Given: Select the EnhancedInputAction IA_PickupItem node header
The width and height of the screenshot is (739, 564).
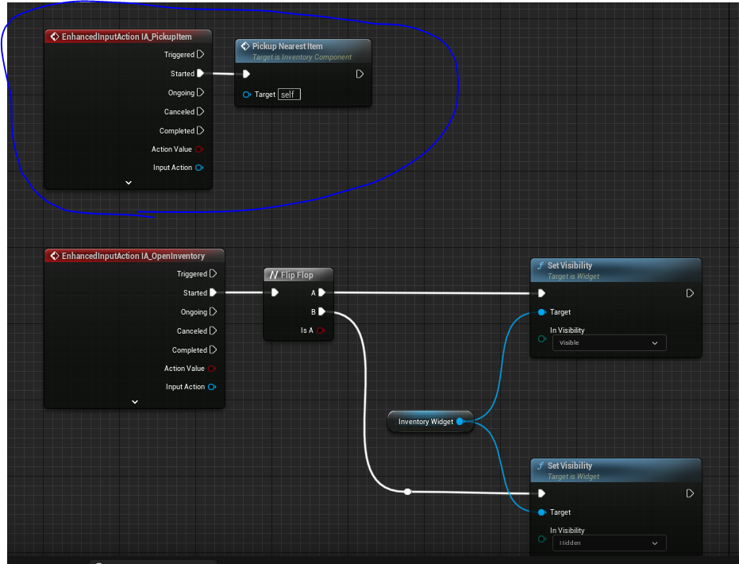Looking at the screenshot, I should 128,37.
